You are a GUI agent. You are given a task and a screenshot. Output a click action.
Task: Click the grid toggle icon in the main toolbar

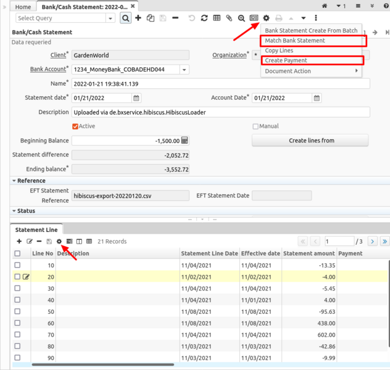tap(217, 18)
